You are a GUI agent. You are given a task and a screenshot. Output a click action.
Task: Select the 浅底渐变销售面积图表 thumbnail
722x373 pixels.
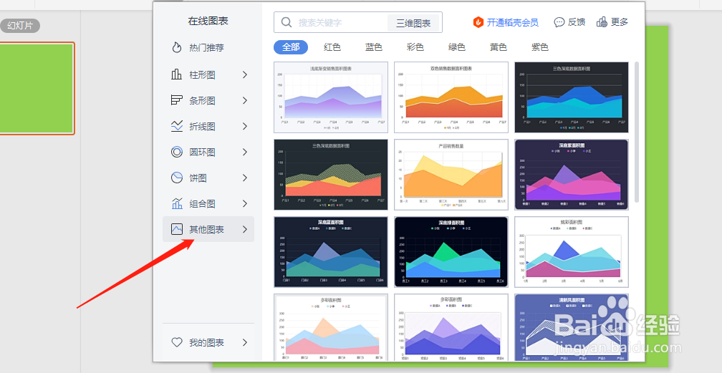(331, 97)
